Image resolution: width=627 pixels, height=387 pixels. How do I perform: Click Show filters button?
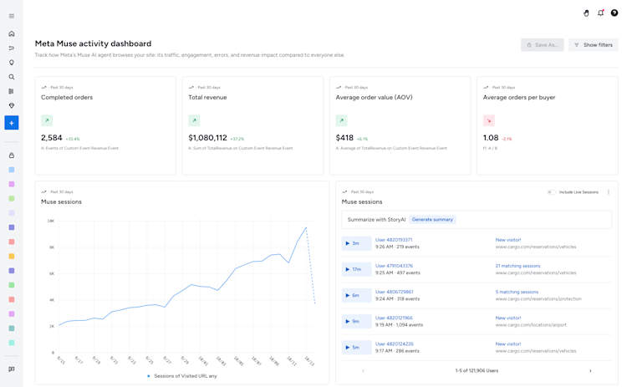tap(594, 45)
